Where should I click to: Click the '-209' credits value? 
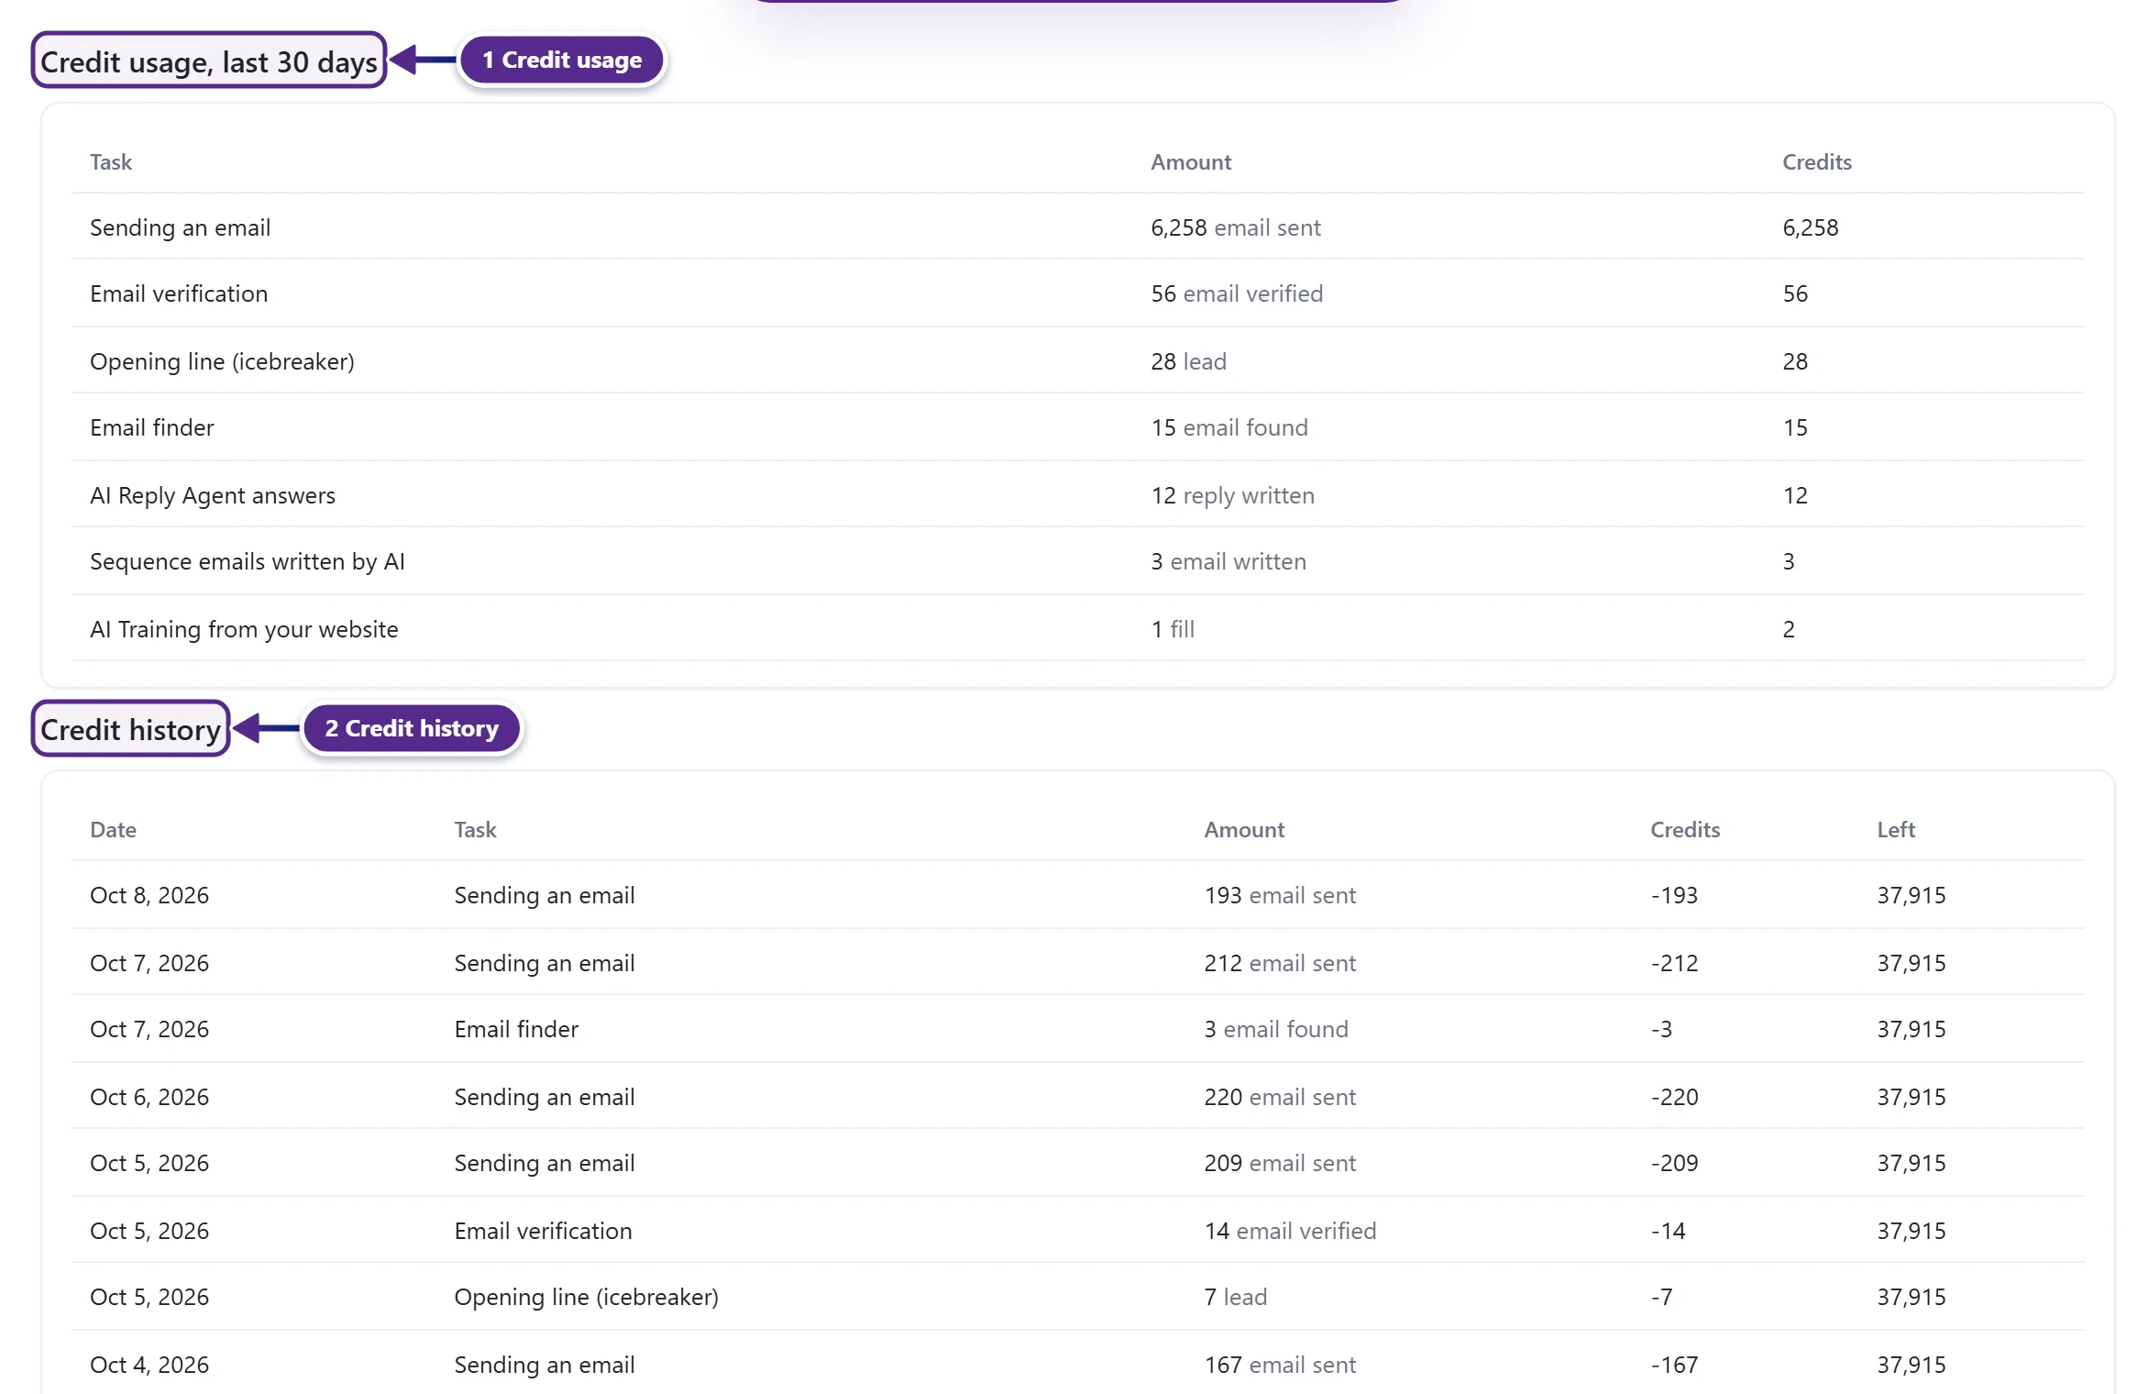click(x=1674, y=1163)
